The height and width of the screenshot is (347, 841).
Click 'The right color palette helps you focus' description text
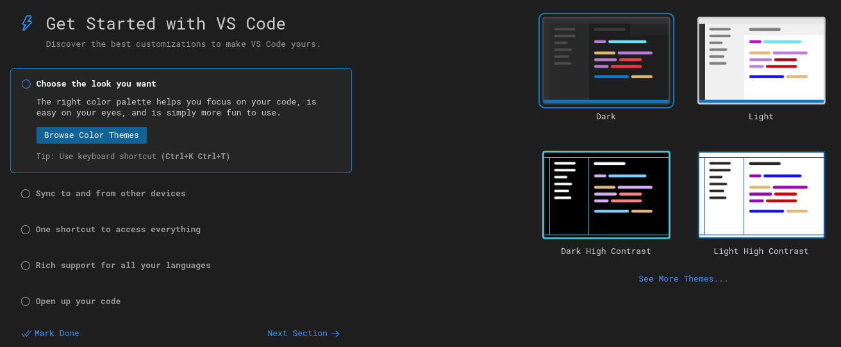176,108
